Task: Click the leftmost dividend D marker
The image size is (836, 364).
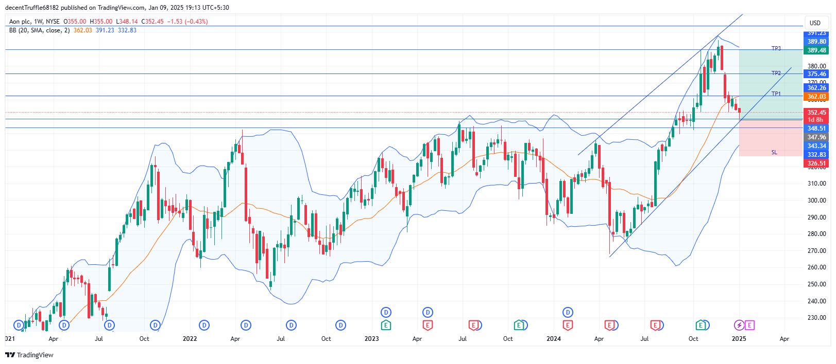Action: [x=19, y=325]
